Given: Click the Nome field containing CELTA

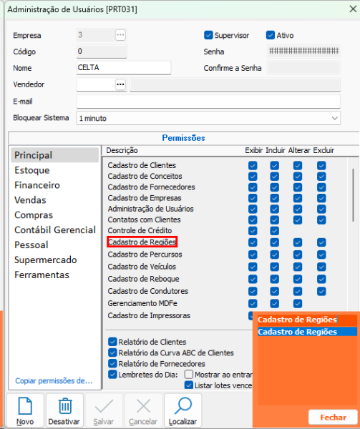Looking at the screenshot, I should (124, 68).
